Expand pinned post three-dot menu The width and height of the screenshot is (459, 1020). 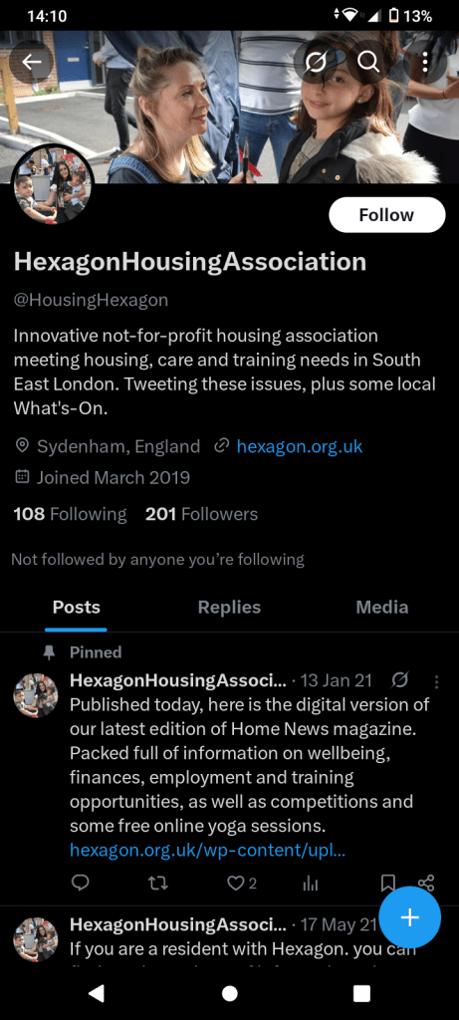[x=436, y=681]
